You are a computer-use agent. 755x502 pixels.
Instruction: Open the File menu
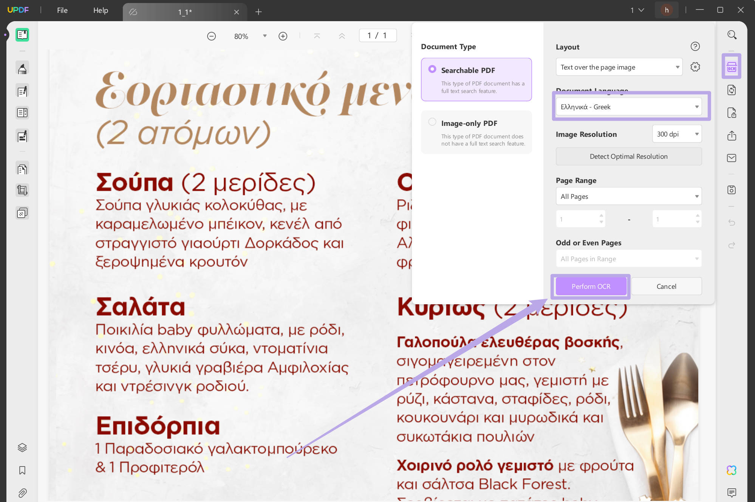point(62,10)
